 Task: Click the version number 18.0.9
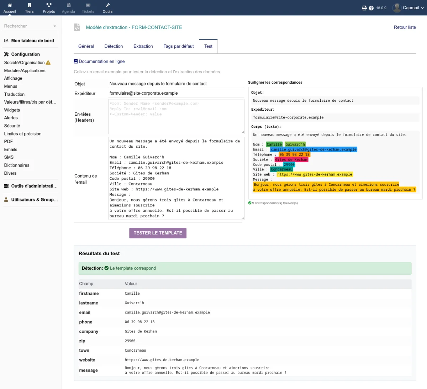[x=381, y=8]
